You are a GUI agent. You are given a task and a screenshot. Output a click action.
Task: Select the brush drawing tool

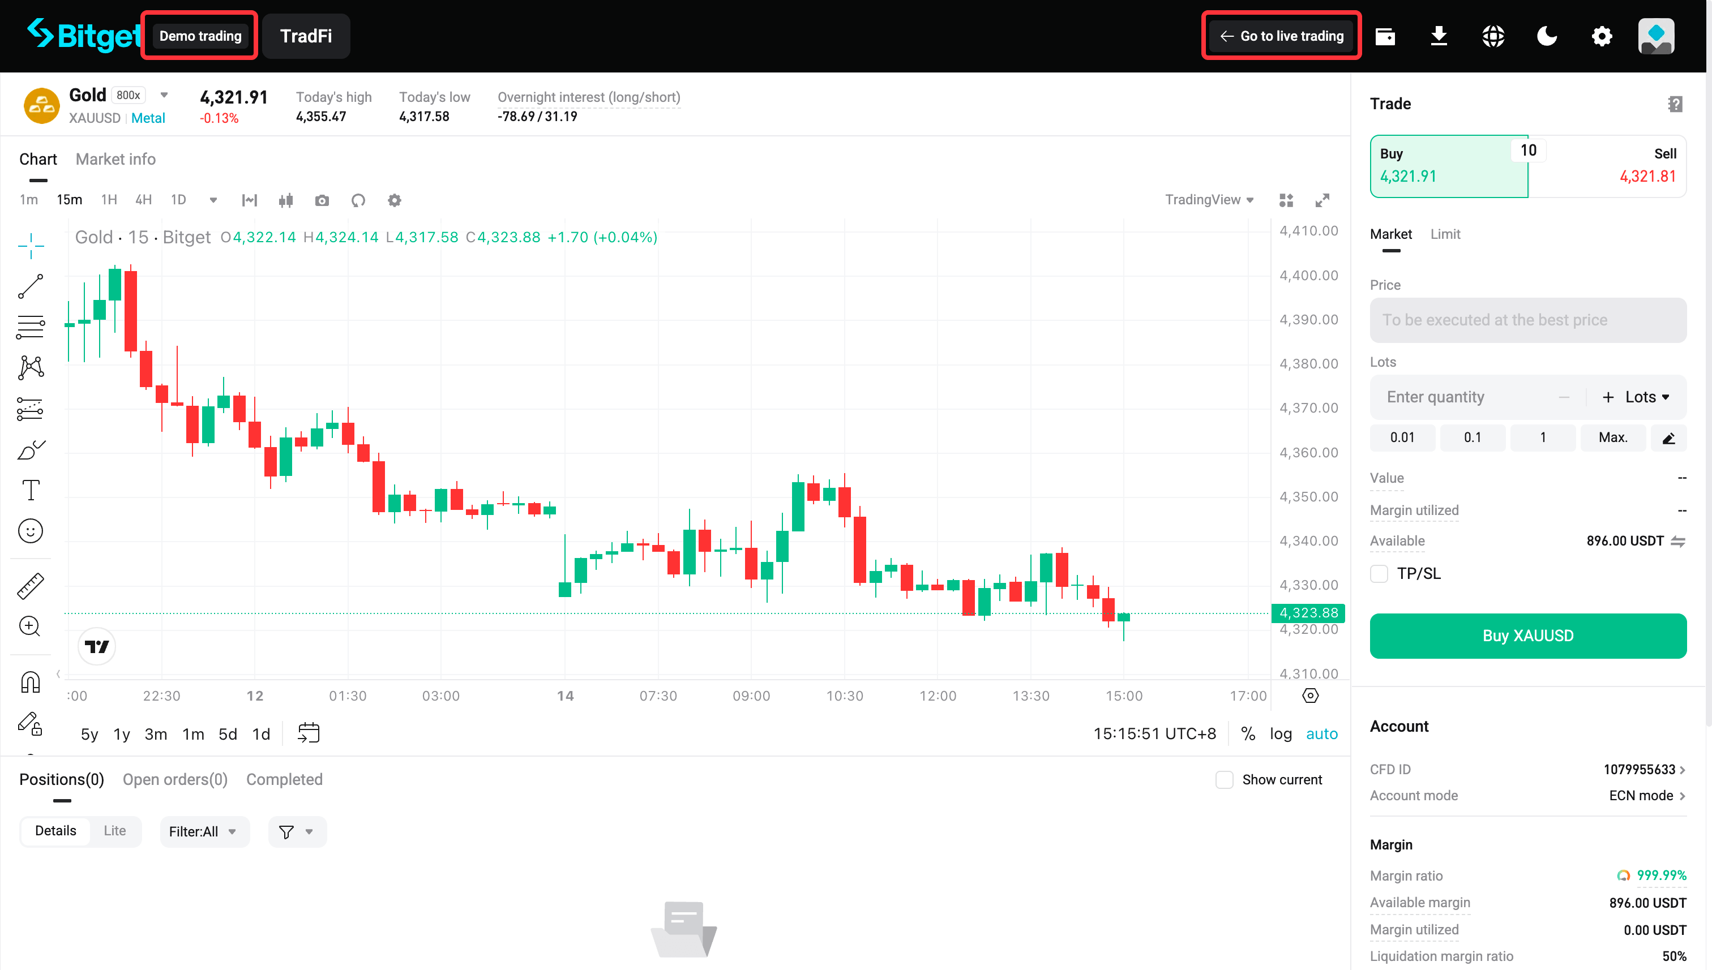pos(31,450)
